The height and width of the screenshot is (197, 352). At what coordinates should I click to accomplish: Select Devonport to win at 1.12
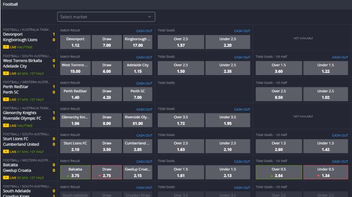point(75,42)
